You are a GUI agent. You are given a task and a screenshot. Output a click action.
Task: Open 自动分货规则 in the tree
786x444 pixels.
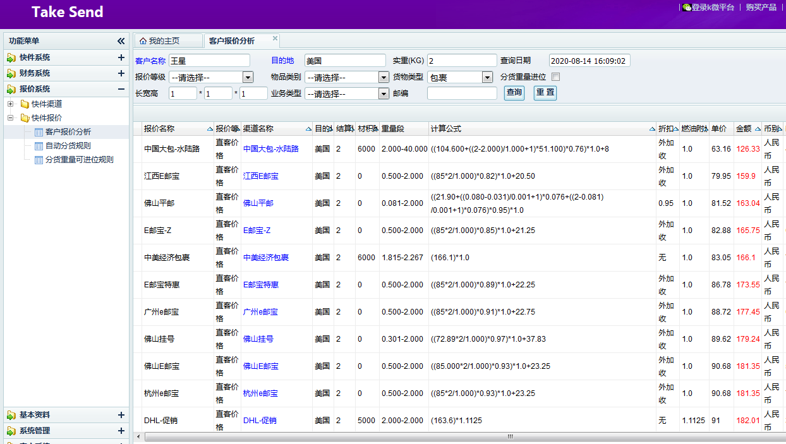[68, 146]
